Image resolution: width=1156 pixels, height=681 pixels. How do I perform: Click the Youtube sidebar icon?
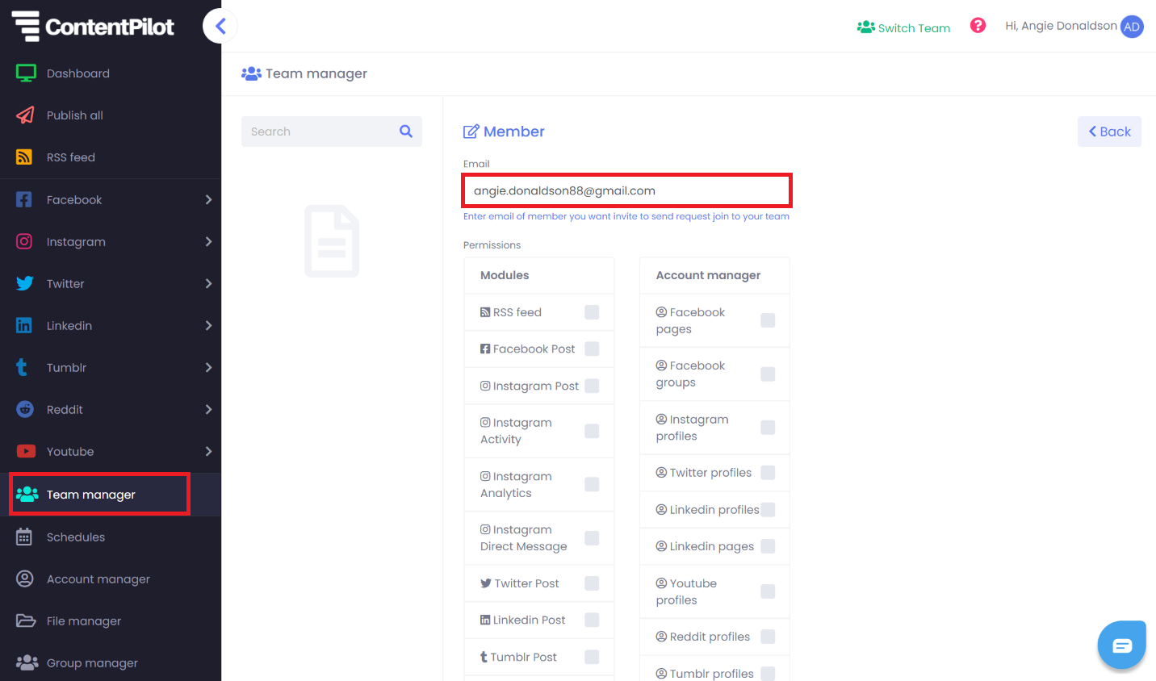(26, 451)
